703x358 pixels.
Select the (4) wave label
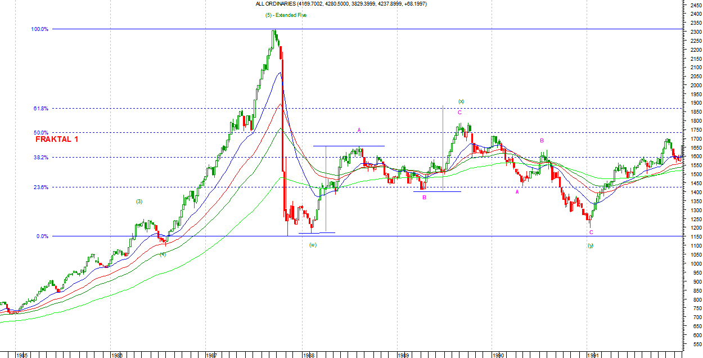tap(162, 254)
